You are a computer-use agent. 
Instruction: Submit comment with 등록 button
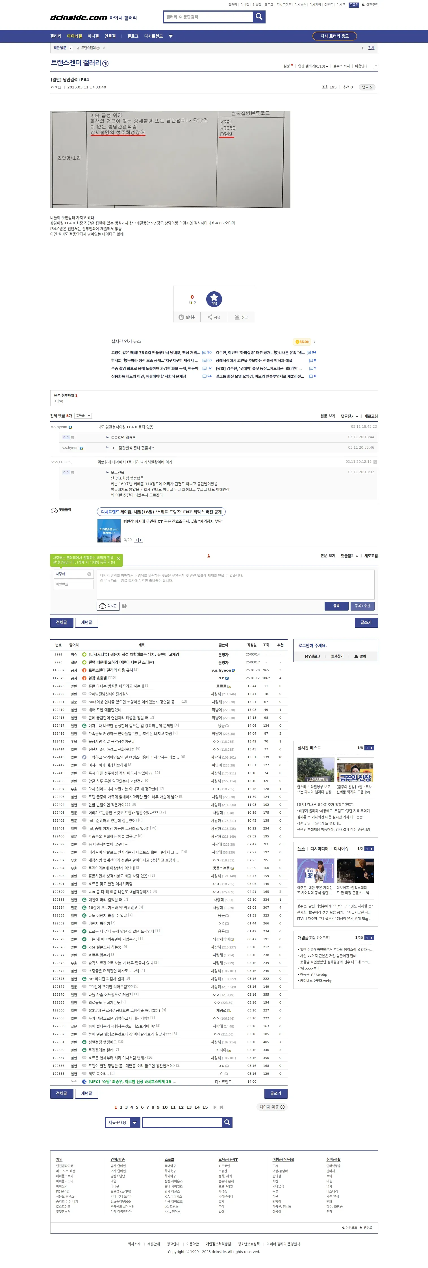coord(336,606)
